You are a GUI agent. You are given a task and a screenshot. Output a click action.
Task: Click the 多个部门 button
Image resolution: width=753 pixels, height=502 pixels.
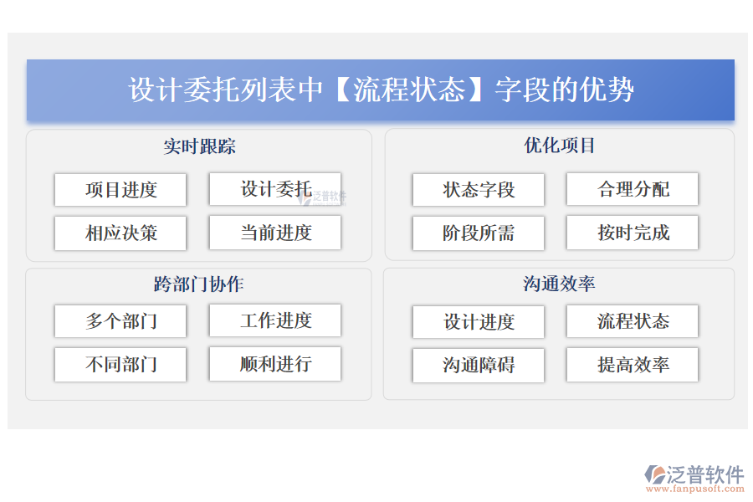pos(120,321)
